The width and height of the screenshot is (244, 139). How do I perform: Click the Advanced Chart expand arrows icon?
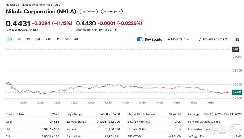(200, 39)
